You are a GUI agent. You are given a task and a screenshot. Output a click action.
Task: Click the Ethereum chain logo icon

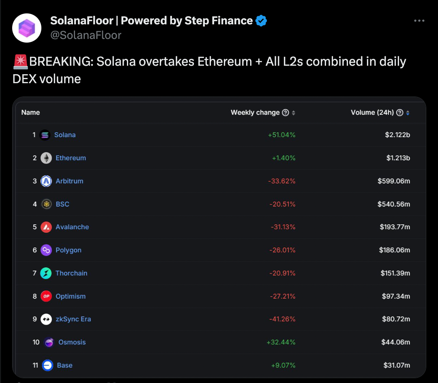click(x=46, y=158)
